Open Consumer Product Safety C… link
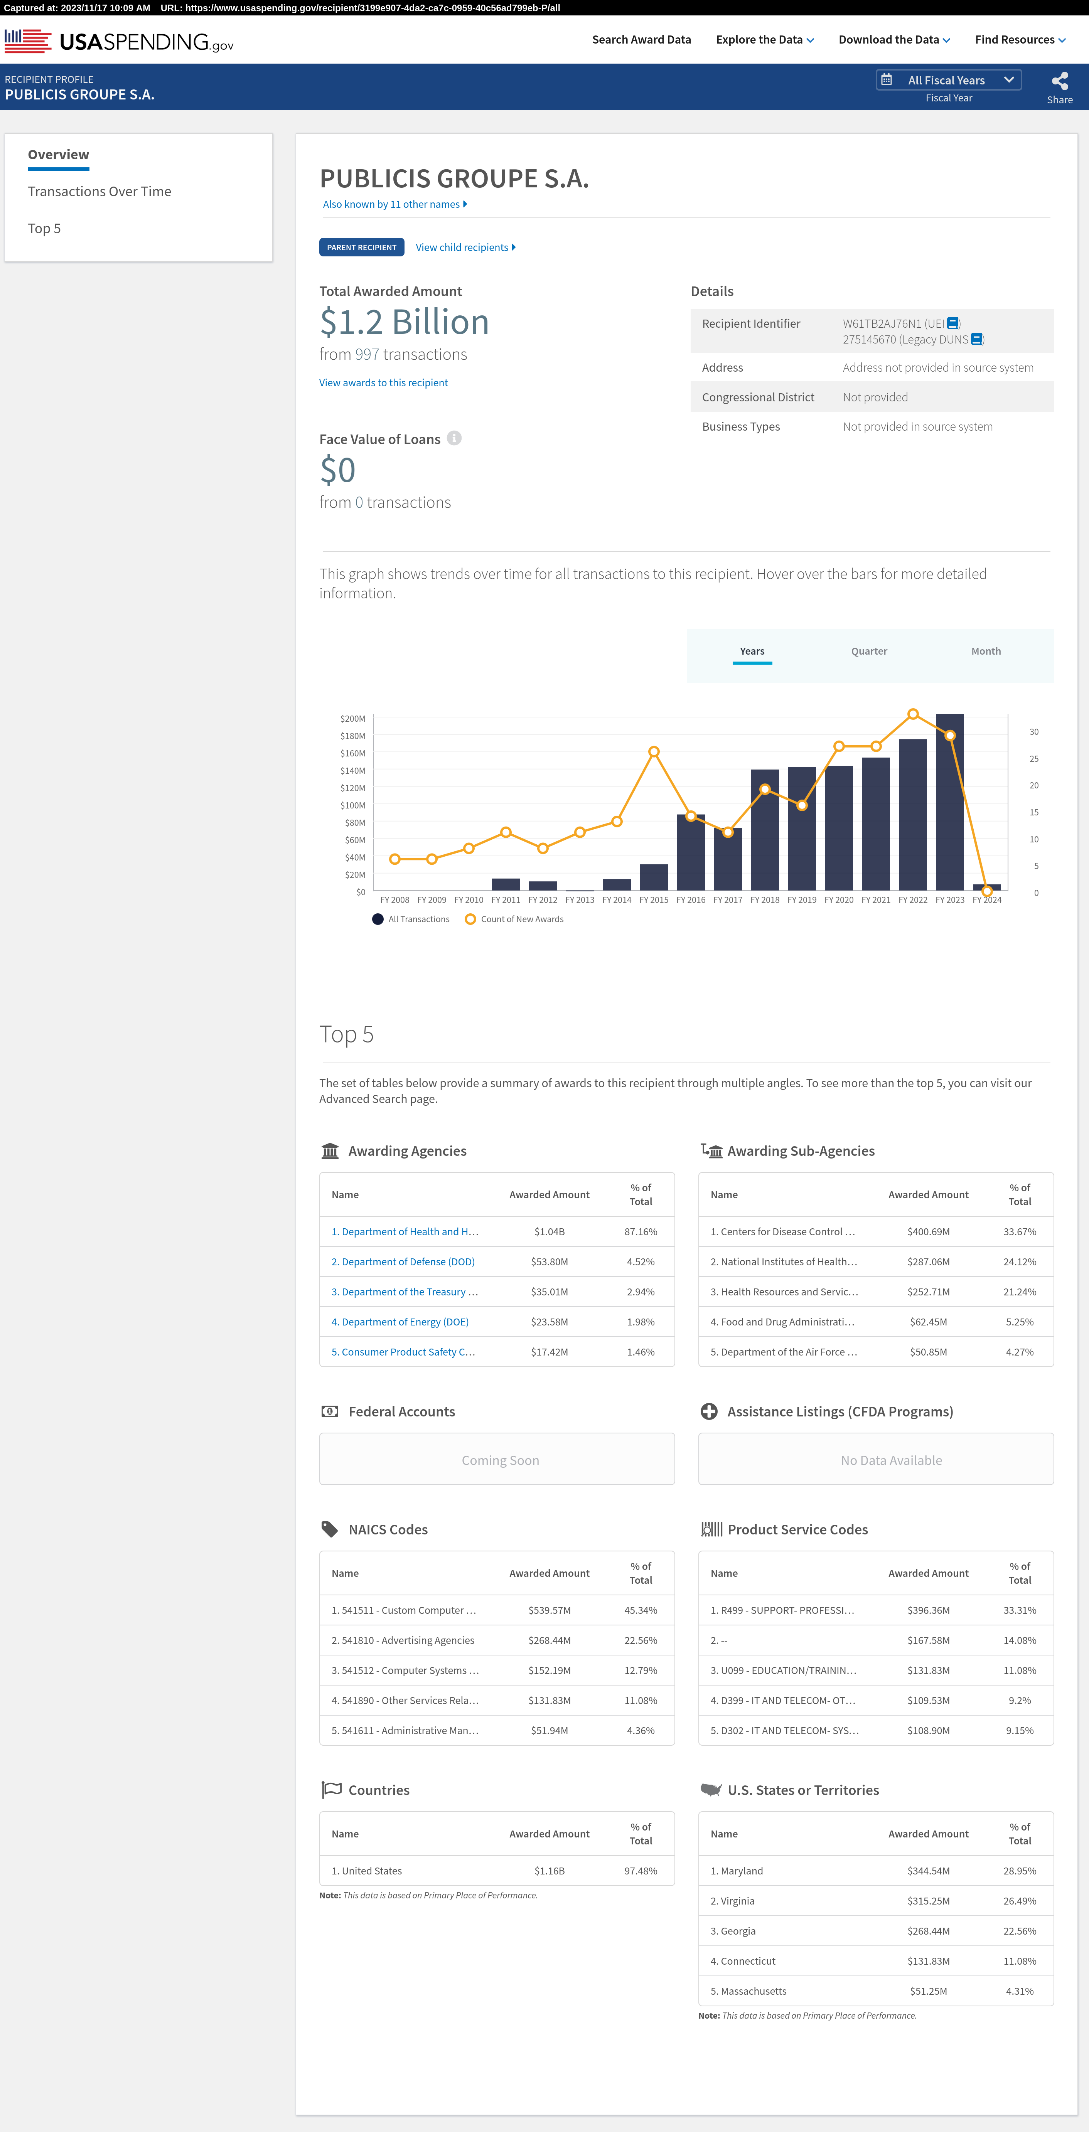 [403, 1352]
